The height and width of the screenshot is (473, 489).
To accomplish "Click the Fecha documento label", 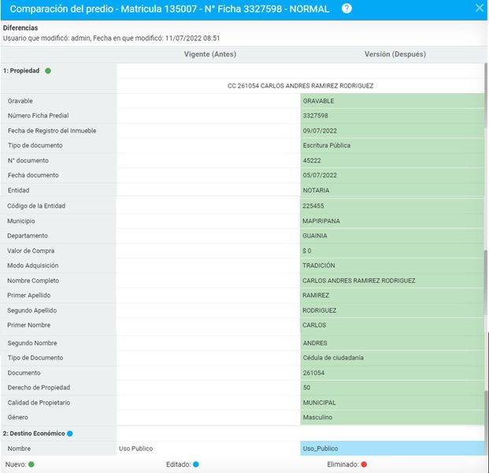I will pyautogui.click(x=33, y=175).
